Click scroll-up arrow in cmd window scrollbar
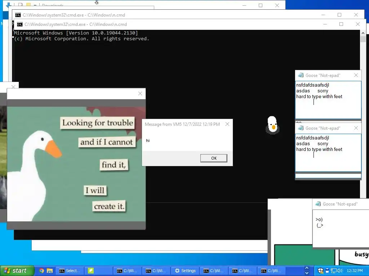This screenshot has height=276, width=369. pos(363,33)
